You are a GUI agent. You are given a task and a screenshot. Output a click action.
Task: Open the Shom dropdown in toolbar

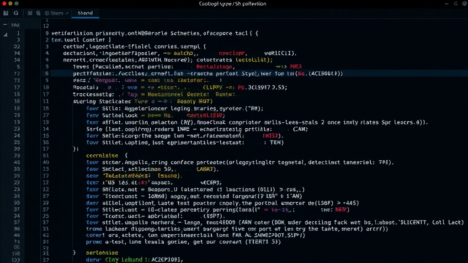[x=57, y=13]
